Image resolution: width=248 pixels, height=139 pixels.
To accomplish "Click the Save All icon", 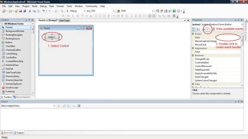I will [24, 11].
